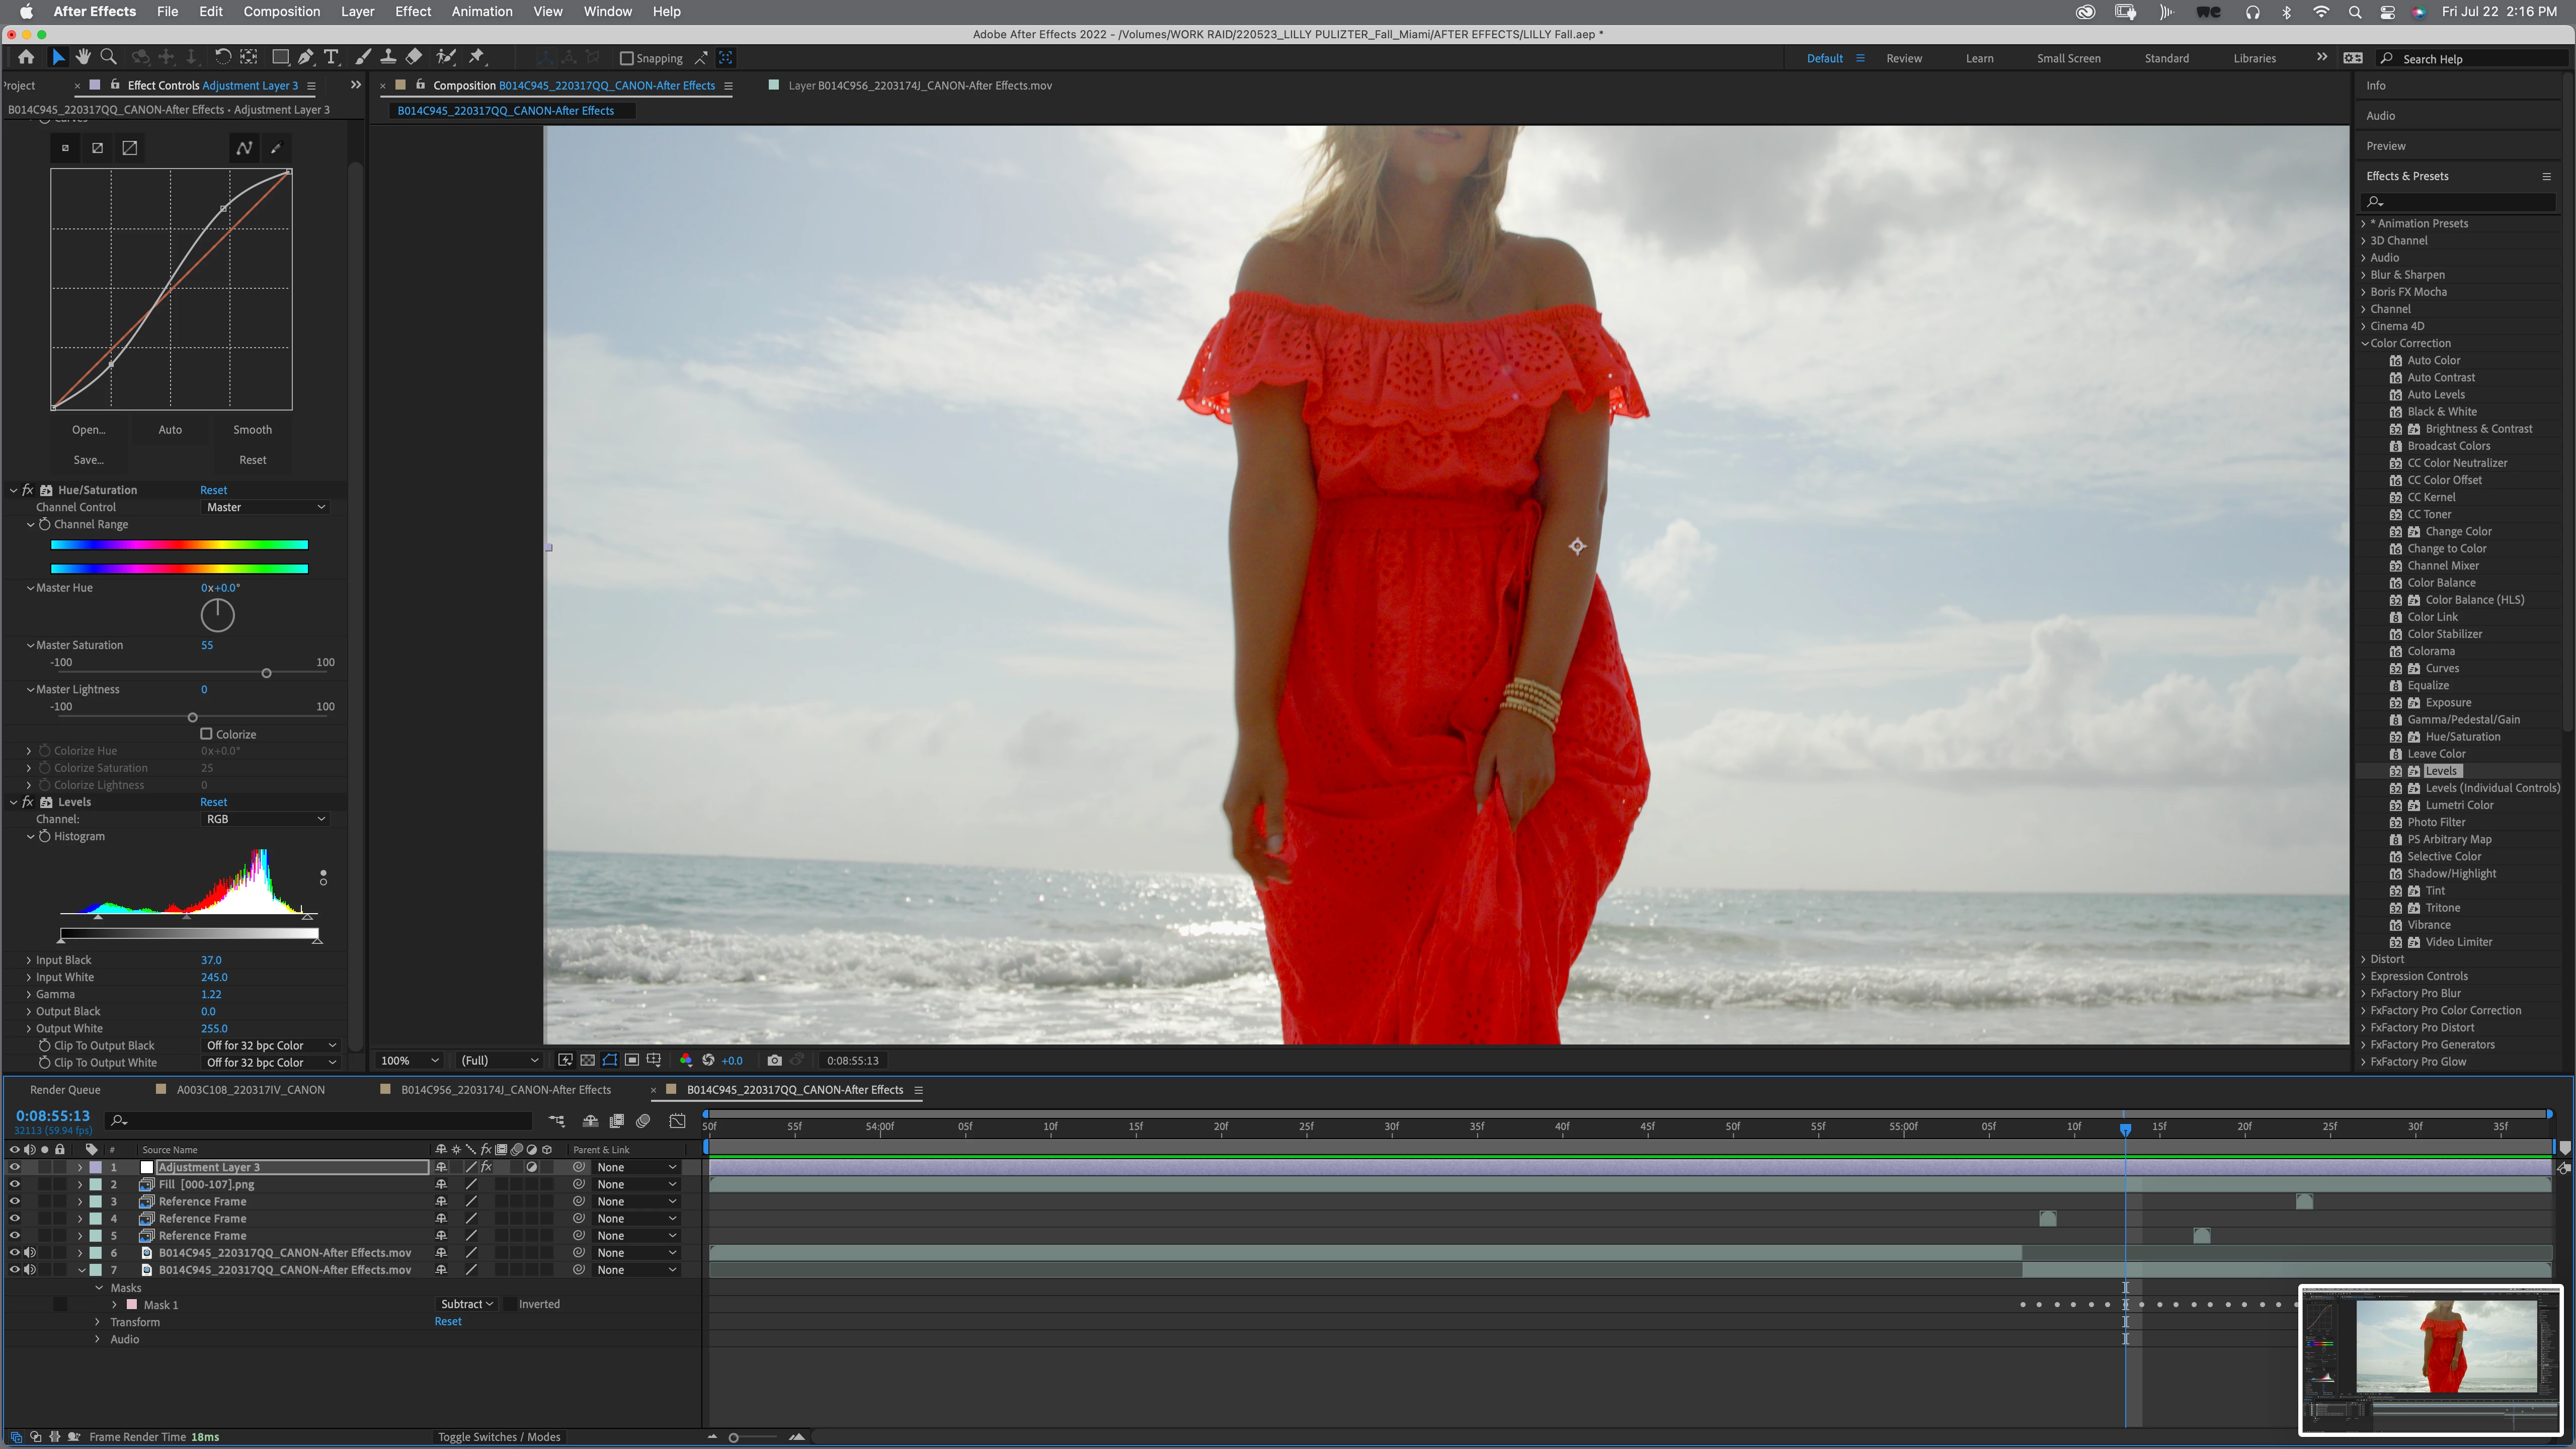Select the Zoom tool in toolbar
Screen dimensions: 2576x1449
tap(109, 57)
